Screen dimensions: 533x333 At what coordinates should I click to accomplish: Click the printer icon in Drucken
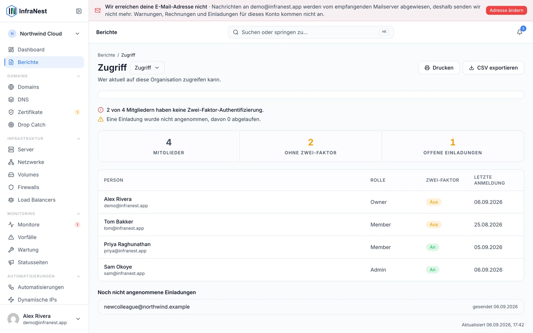tap(427, 68)
